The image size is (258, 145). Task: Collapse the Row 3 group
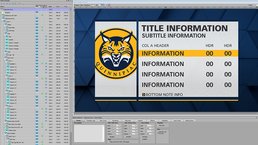5,91
